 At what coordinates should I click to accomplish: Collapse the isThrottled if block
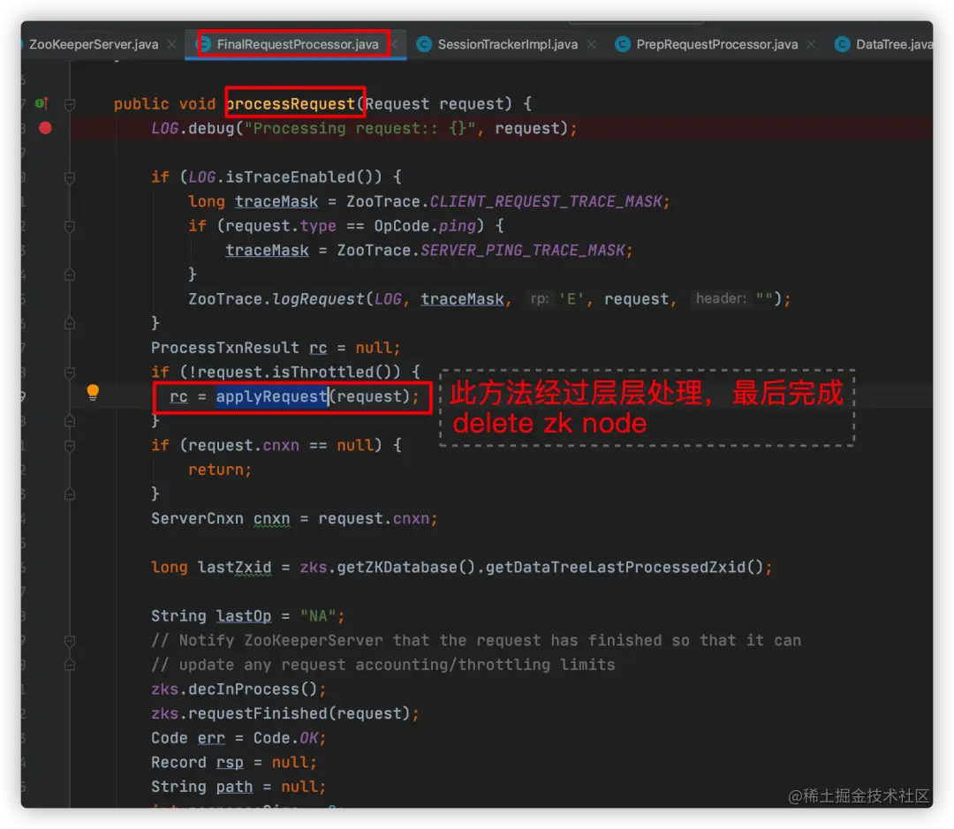pos(70,373)
